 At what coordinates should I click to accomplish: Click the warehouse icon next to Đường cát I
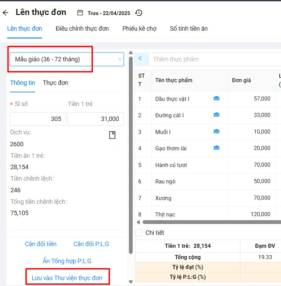pos(216,115)
